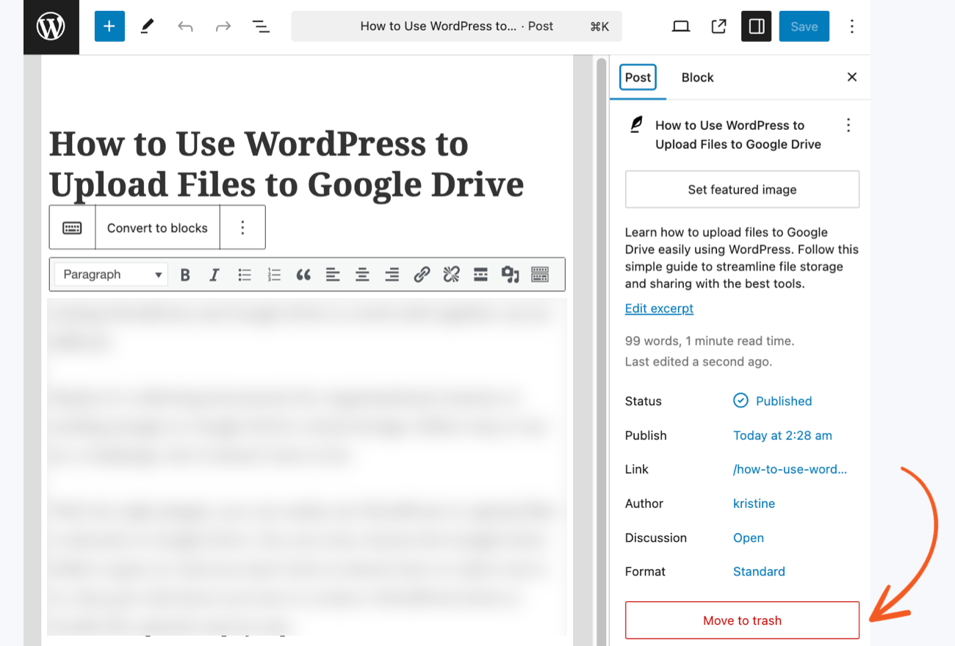Click the Edit excerpt link

pos(659,308)
